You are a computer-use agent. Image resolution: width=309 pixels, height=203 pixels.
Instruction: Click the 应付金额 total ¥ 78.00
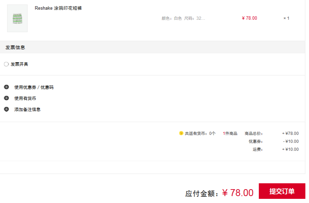(238, 193)
